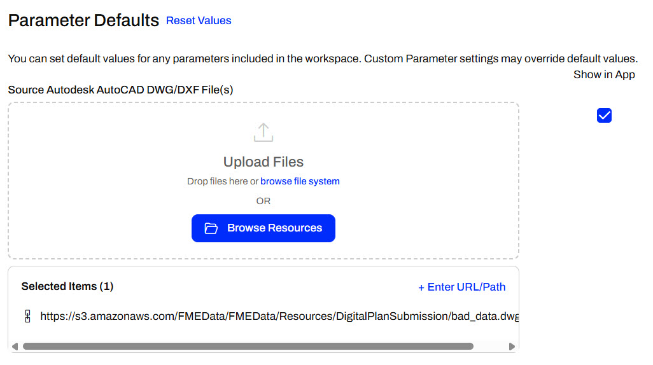Screen dimensions: 653x365
Task: Click the Selected Items (1) label
Action: (x=67, y=286)
